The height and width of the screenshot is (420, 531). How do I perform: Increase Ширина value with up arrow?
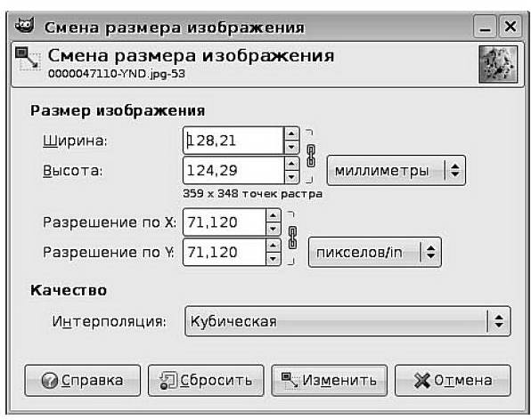click(x=291, y=133)
